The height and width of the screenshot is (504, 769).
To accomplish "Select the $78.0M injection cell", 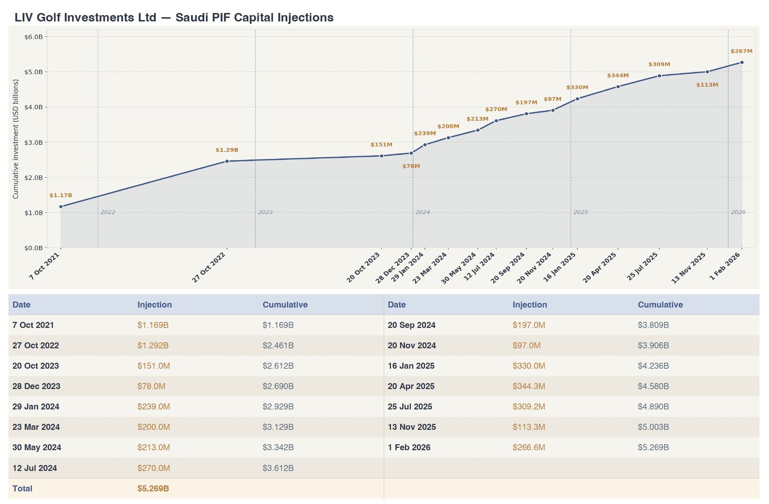I will tap(151, 386).
